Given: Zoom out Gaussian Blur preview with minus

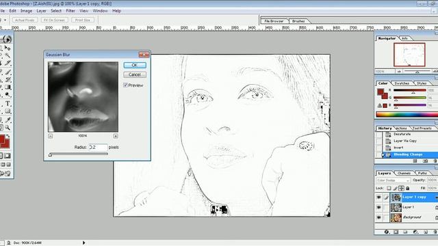Looking at the screenshot, I should click(50, 136).
